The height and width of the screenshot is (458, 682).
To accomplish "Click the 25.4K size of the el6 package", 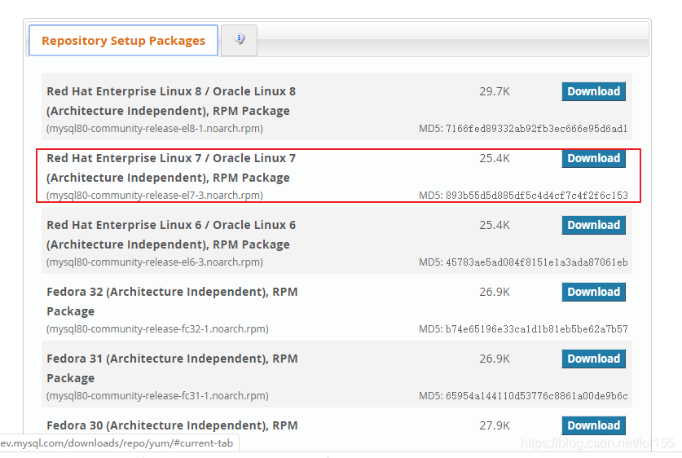I will [495, 225].
